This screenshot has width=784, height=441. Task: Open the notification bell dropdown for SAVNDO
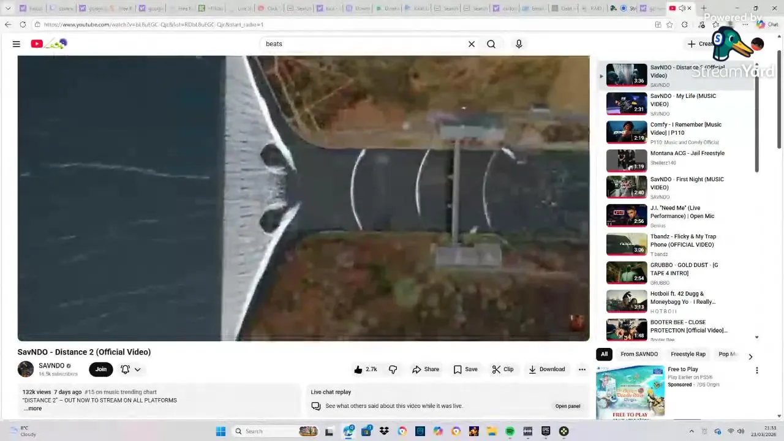tap(130, 369)
